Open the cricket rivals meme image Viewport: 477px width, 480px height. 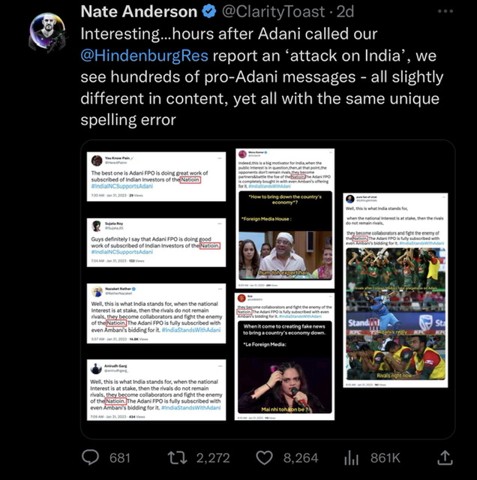[395, 314]
